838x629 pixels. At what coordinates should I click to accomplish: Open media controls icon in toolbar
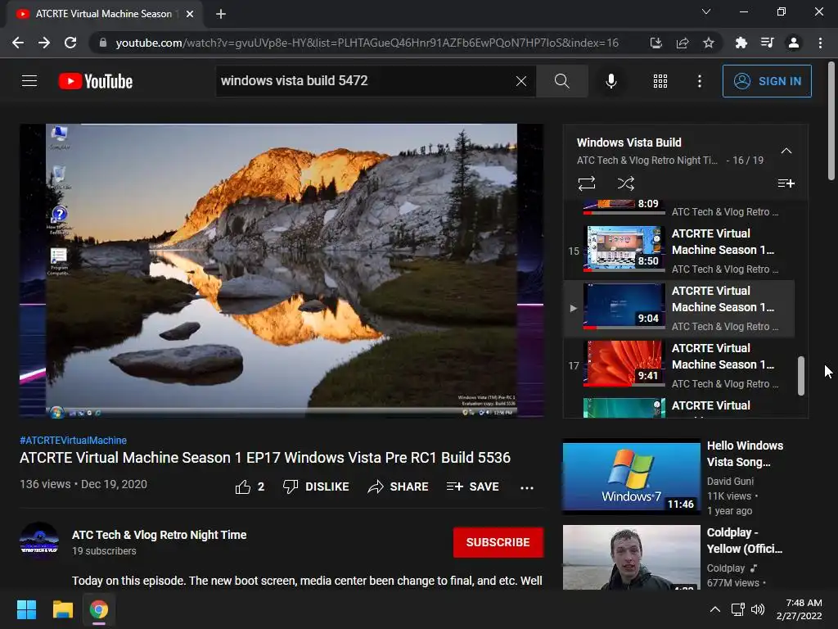click(767, 43)
